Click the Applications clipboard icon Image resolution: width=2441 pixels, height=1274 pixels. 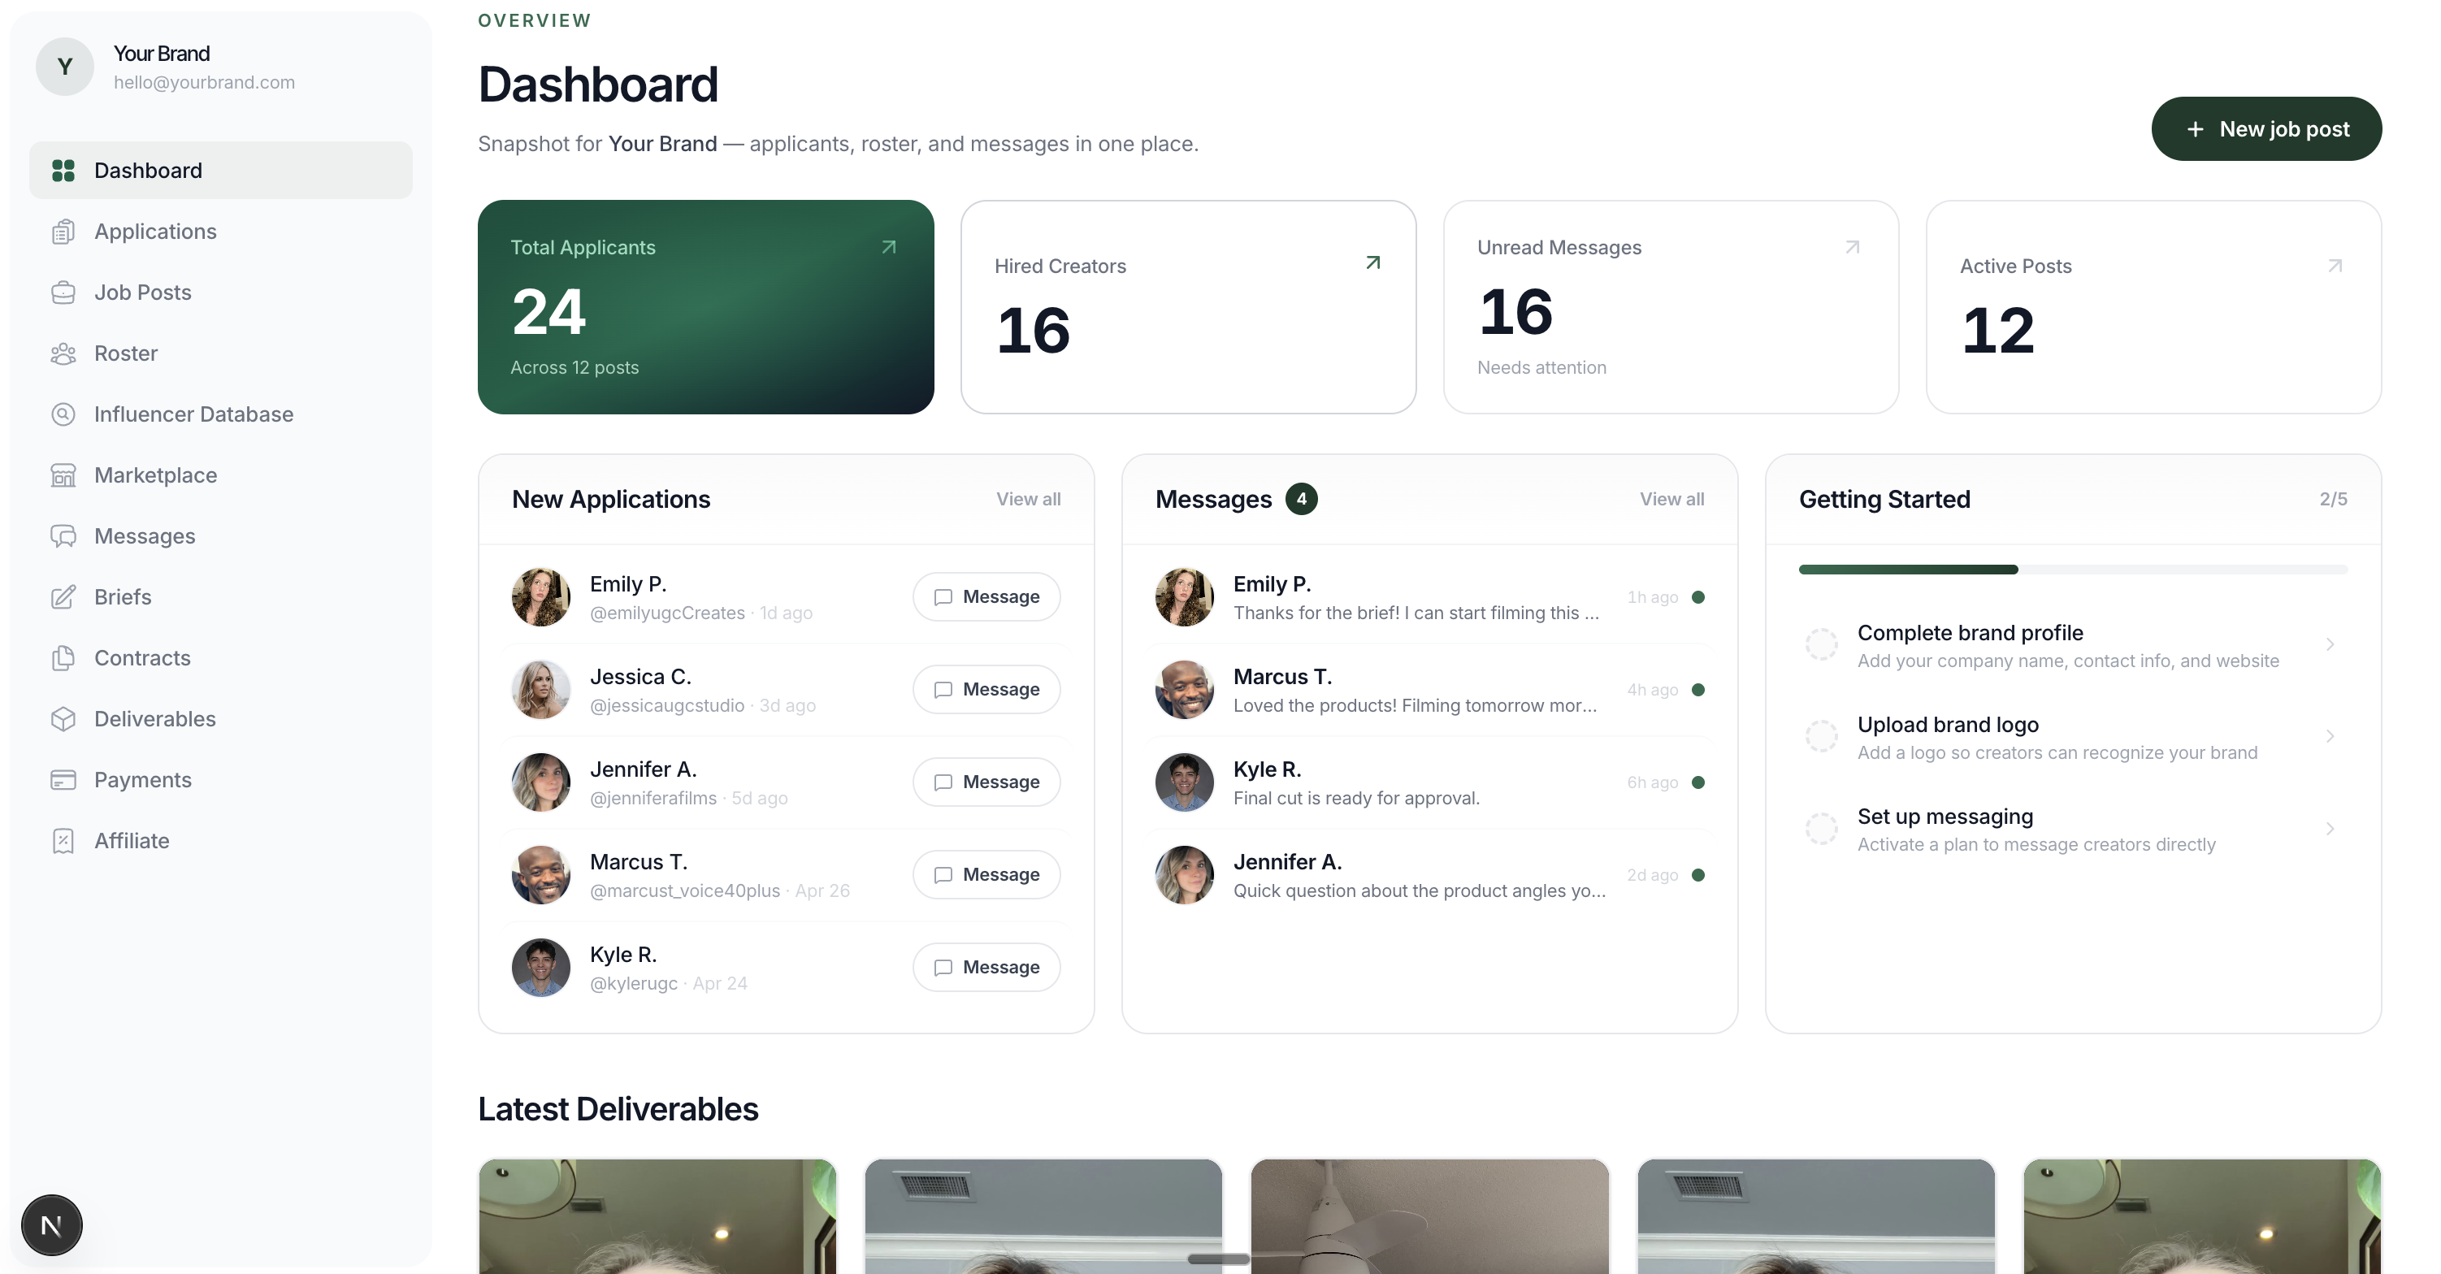point(63,231)
